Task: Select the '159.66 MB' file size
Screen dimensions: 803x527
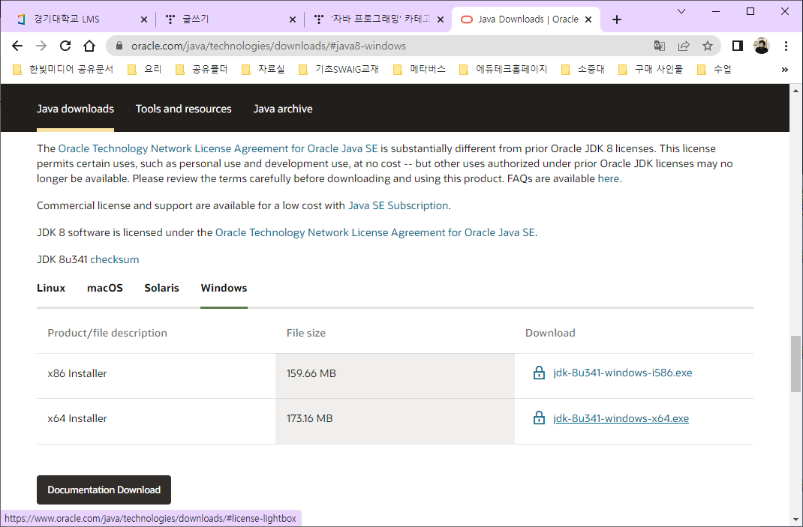Action: click(311, 373)
